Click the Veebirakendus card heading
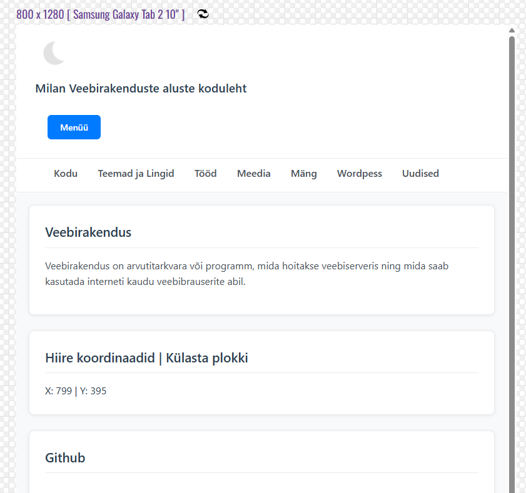Screen dimensions: 526x493 coord(88,232)
